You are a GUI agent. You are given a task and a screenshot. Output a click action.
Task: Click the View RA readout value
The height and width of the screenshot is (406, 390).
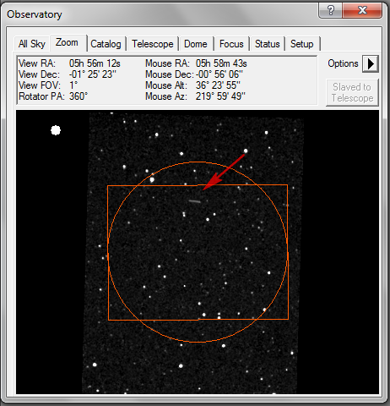click(x=95, y=63)
